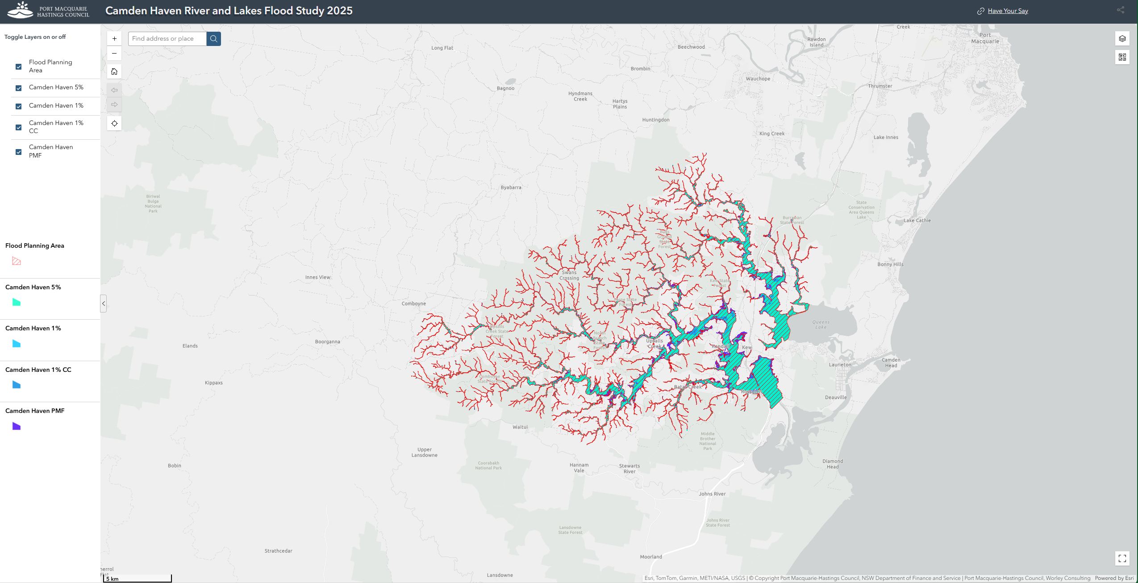This screenshot has height=583, width=1138.
Task: Click the home default extent button
Action: 114,71
